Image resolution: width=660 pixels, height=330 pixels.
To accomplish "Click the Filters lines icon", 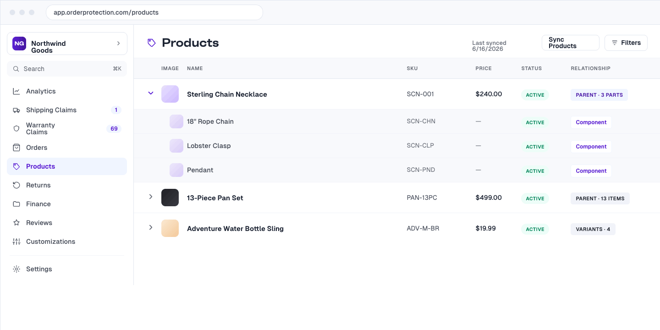I will pos(615,43).
